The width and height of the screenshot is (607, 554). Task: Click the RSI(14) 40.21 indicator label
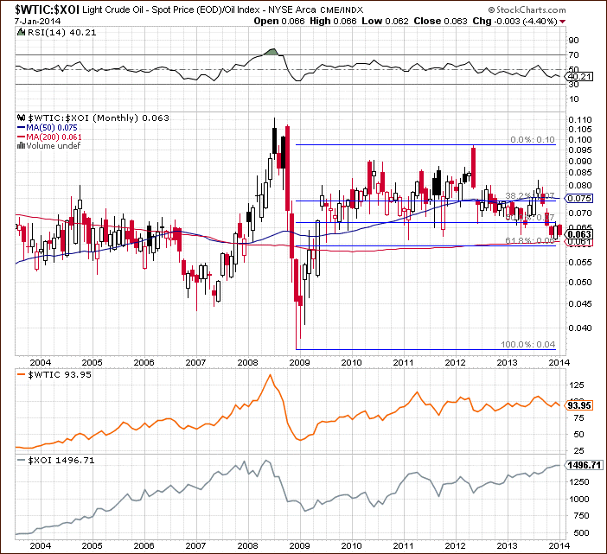point(62,33)
